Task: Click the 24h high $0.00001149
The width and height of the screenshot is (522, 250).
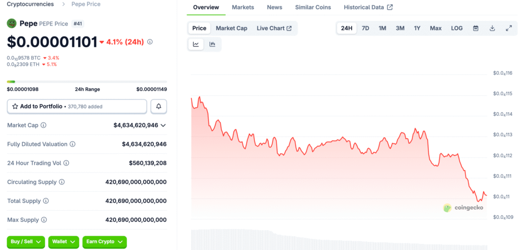Action: coord(151,89)
